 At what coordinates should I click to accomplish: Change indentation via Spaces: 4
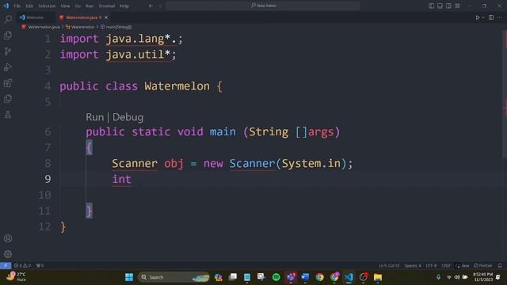413,266
